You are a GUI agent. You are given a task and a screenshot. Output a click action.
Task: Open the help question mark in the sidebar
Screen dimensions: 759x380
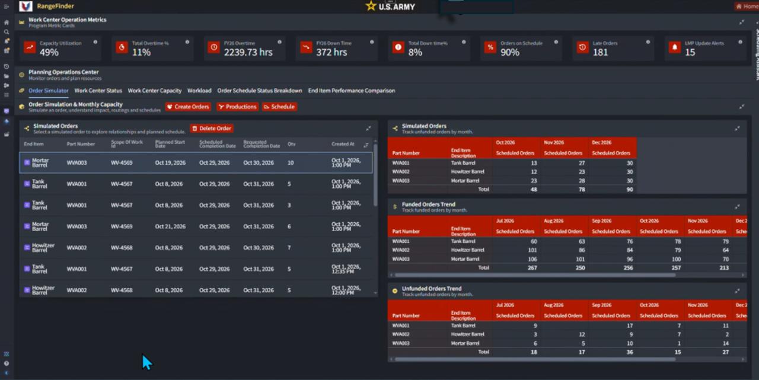(x=7, y=363)
